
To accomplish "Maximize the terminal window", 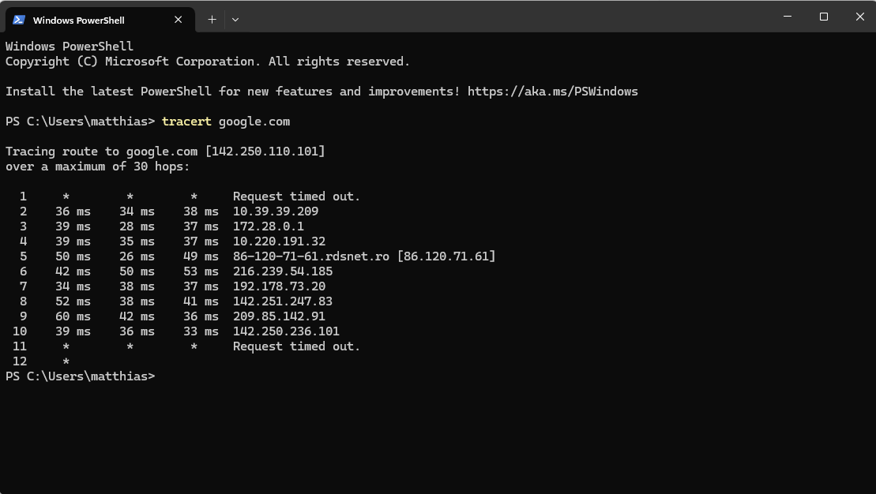I will coord(823,17).
